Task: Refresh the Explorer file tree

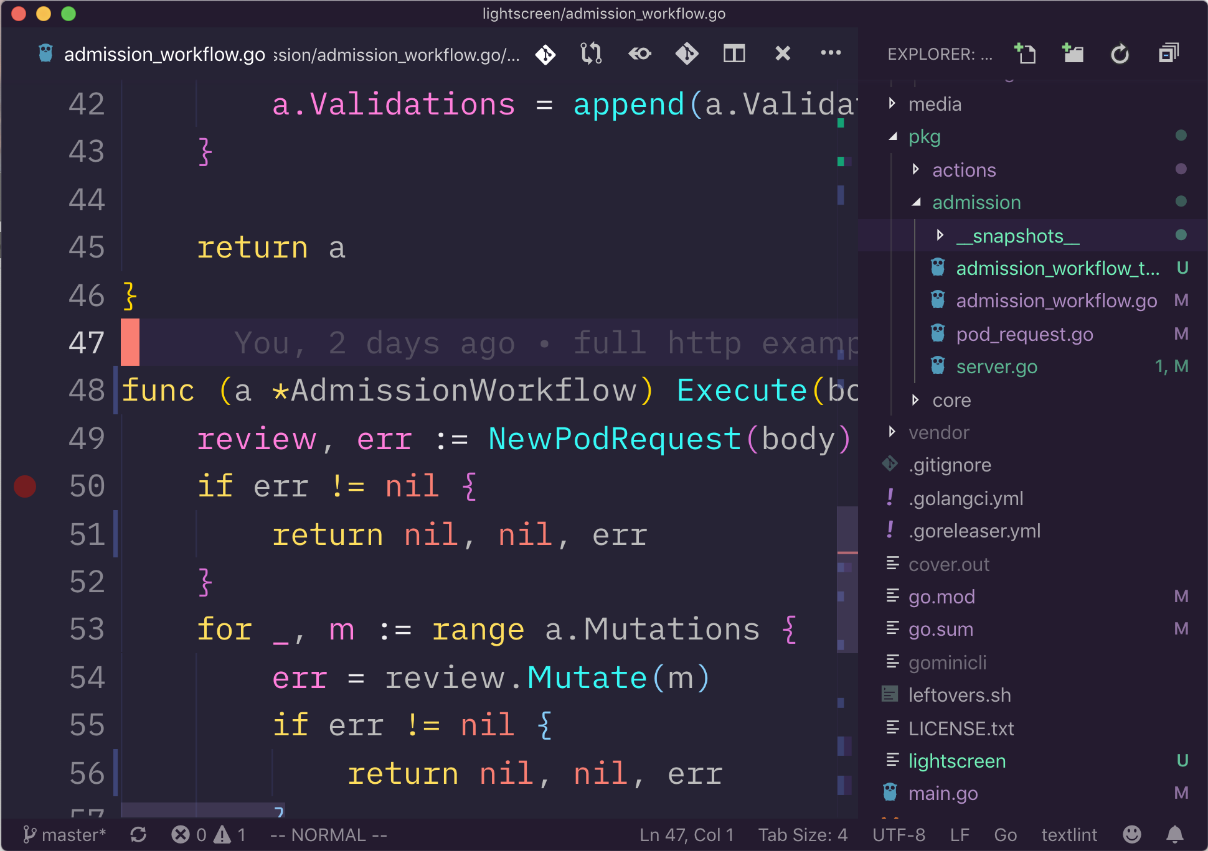Action: point(1120,54)
